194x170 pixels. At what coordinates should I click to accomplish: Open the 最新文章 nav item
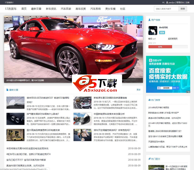[x=36, y=9]
